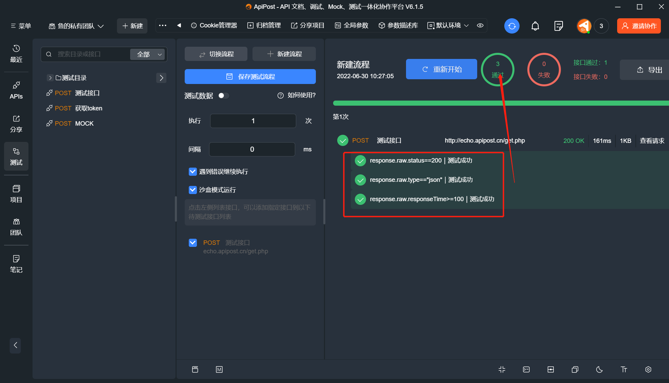Open 归档管理

(x=264, y=25)
